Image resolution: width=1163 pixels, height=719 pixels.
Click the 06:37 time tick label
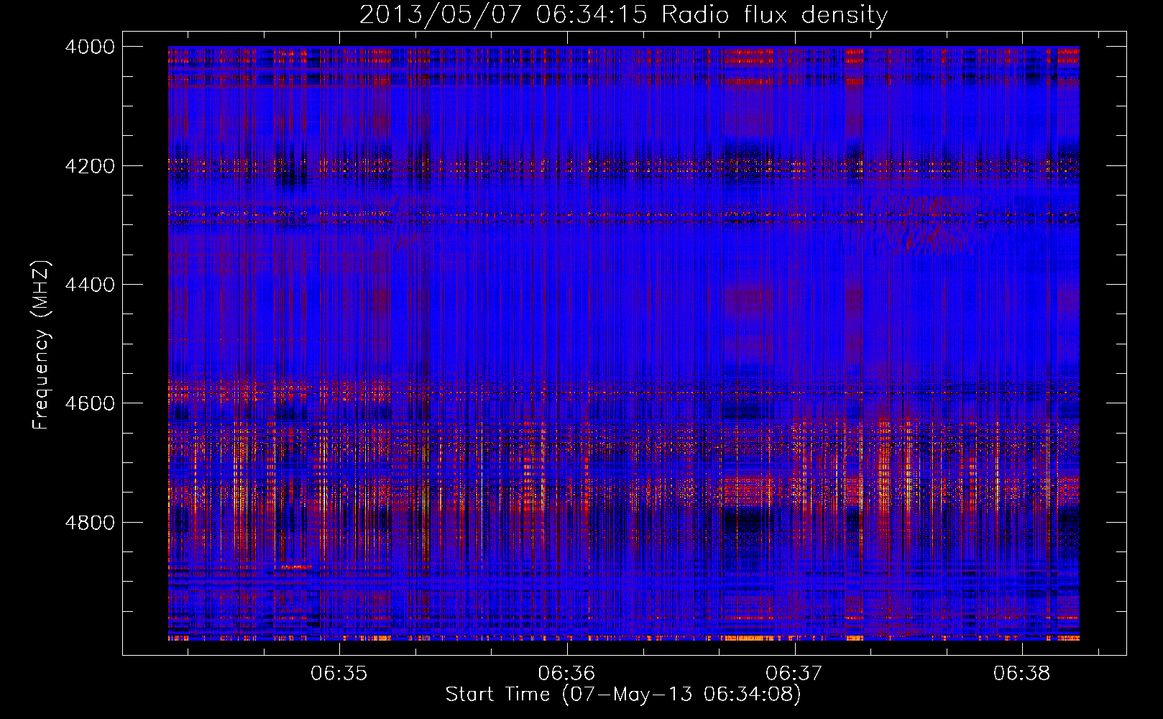pyautogui.click(x=794, y=674)
